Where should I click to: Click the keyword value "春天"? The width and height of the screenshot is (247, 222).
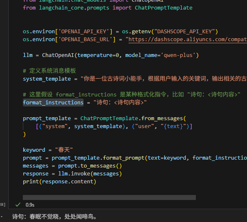[64, 150]
